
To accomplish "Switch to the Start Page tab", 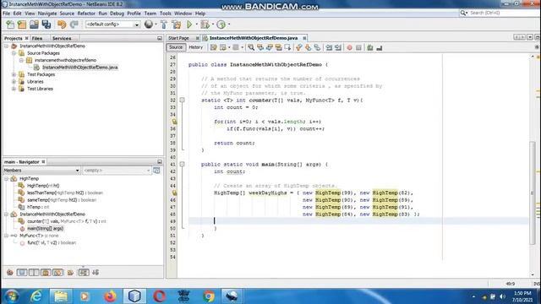I will click(178, 38).
